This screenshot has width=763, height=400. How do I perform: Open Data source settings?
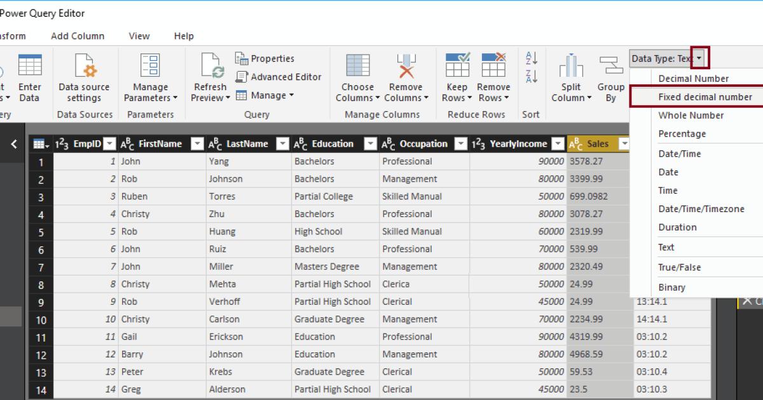(83, 76)
